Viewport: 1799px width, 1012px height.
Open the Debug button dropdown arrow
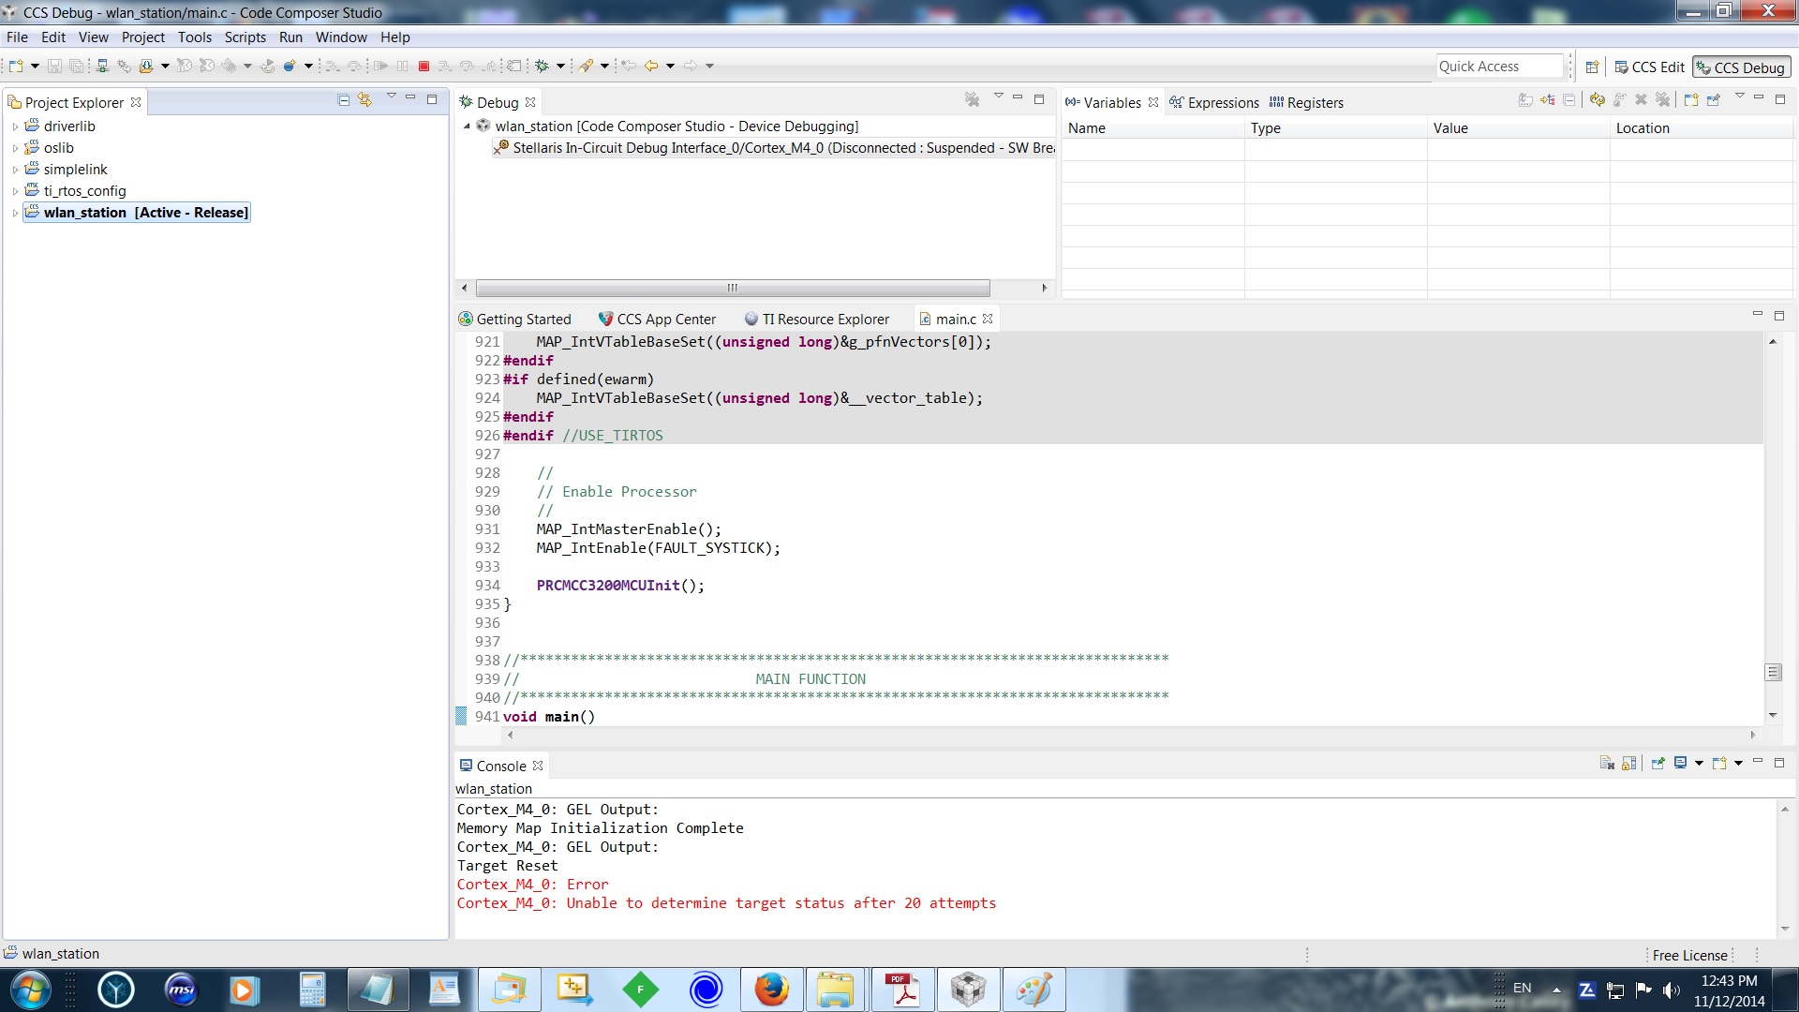coord(560,66)
